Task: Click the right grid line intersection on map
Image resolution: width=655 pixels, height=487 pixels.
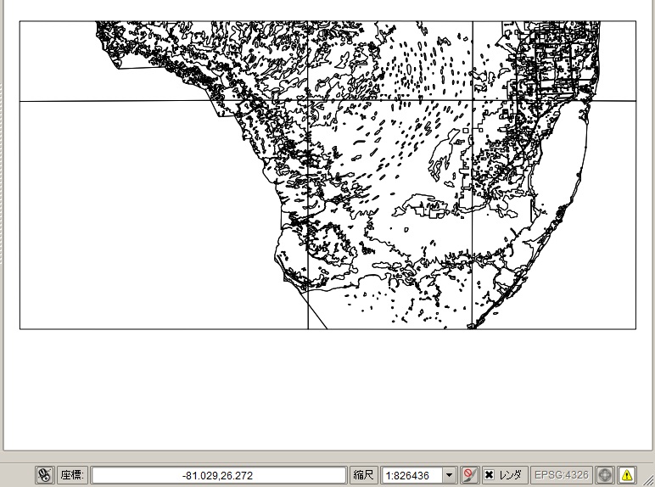Action: pos(473,101)
